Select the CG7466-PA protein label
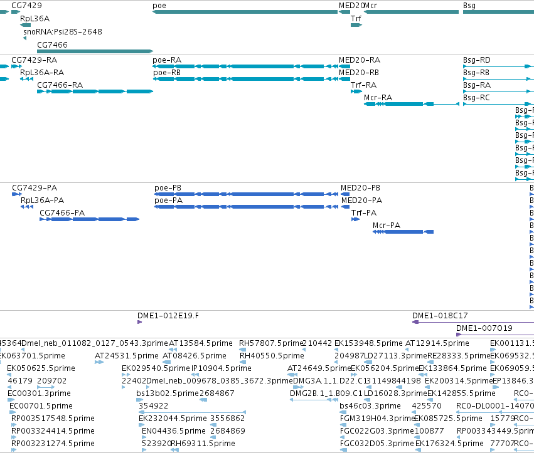 click(62, 213)
